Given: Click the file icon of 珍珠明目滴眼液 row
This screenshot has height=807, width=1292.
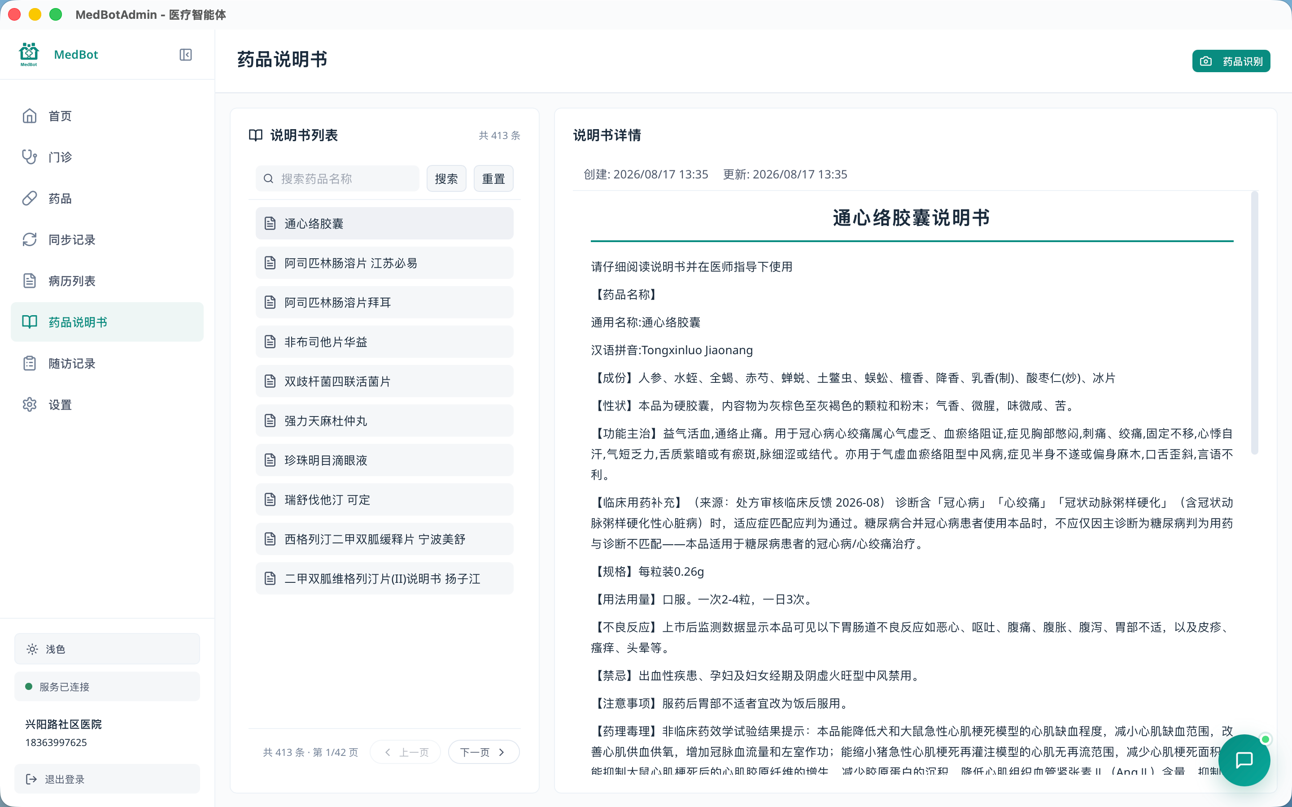Looking at the screenshot, I should point(270,460).
